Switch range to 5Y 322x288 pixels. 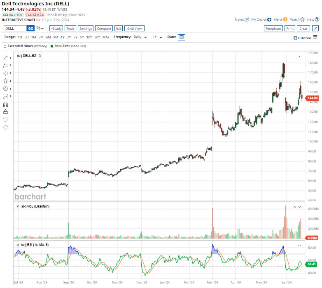point(82,37)
